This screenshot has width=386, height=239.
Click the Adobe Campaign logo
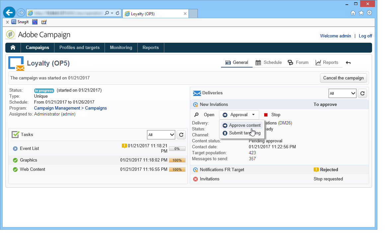pos(10,34)
